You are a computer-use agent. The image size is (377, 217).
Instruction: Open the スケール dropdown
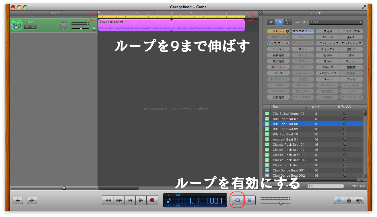[x=335, y=22]
